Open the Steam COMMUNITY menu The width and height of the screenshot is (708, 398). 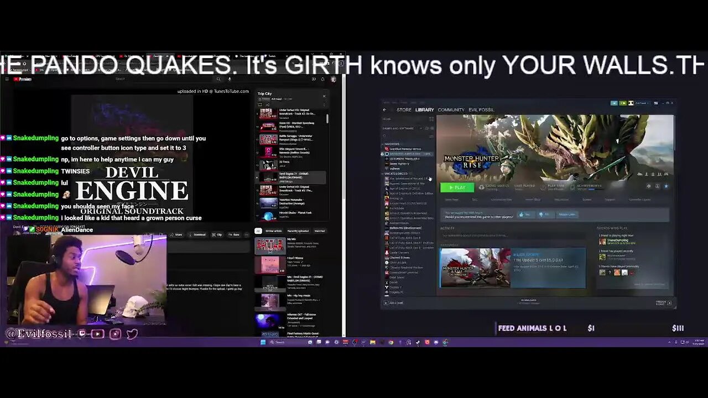451,110
